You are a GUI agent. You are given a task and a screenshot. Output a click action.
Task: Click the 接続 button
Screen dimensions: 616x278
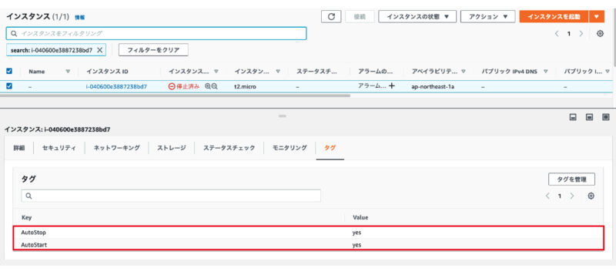point(360,16)
